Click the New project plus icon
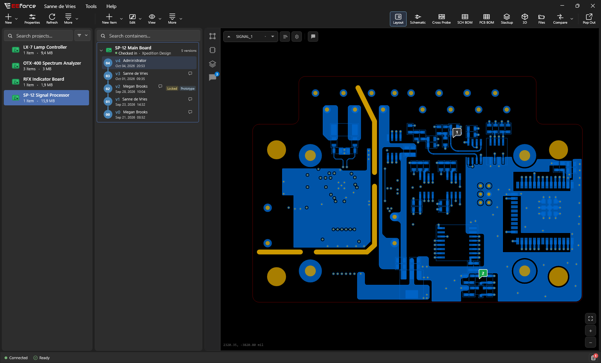Viewport: 601px width, 363px height. pyautogui.click(x=8, y=17)
